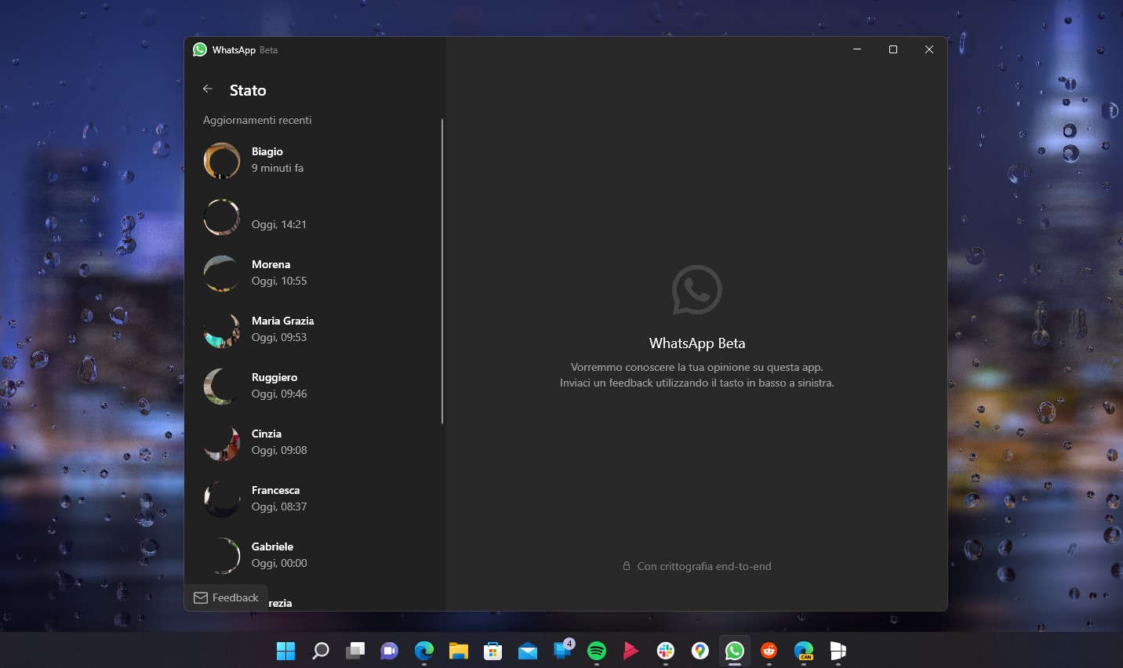
Task: Open Edge Canary from the taskbar
Action: coord(804,651)
